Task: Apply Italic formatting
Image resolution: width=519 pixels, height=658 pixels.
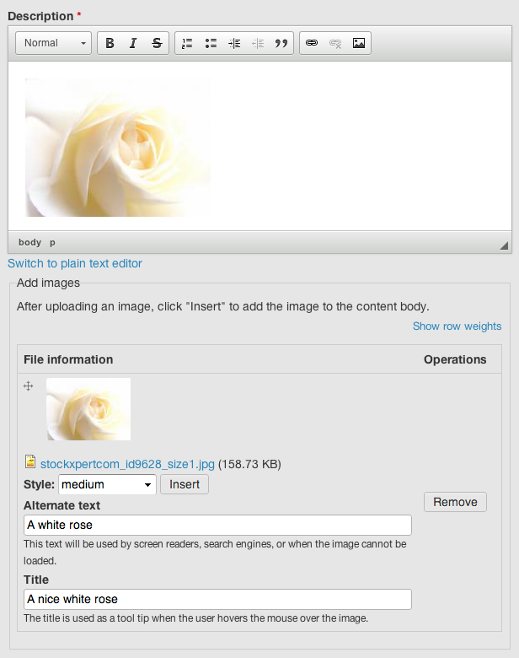Action: [x=133, y=43]
